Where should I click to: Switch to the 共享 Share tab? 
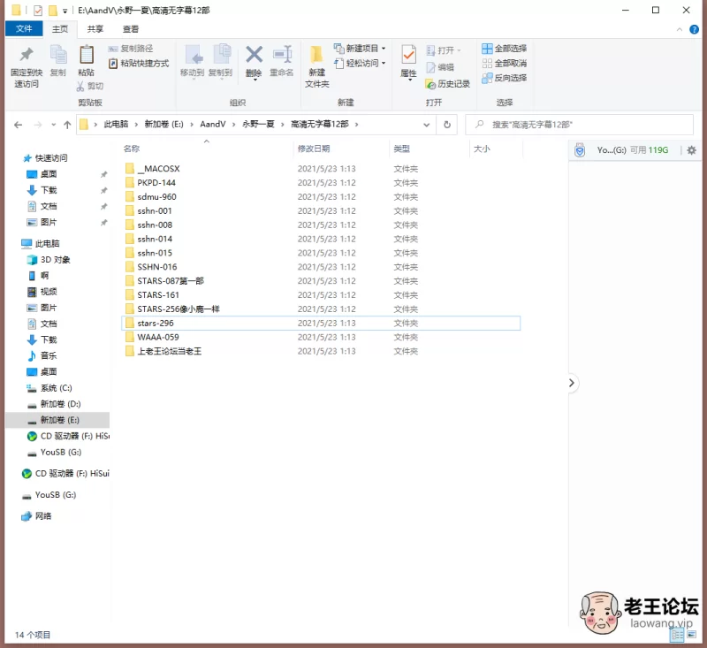[x=95, y=29]
